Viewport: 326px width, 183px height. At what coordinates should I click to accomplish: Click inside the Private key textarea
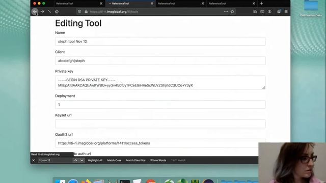click(160, 82)
